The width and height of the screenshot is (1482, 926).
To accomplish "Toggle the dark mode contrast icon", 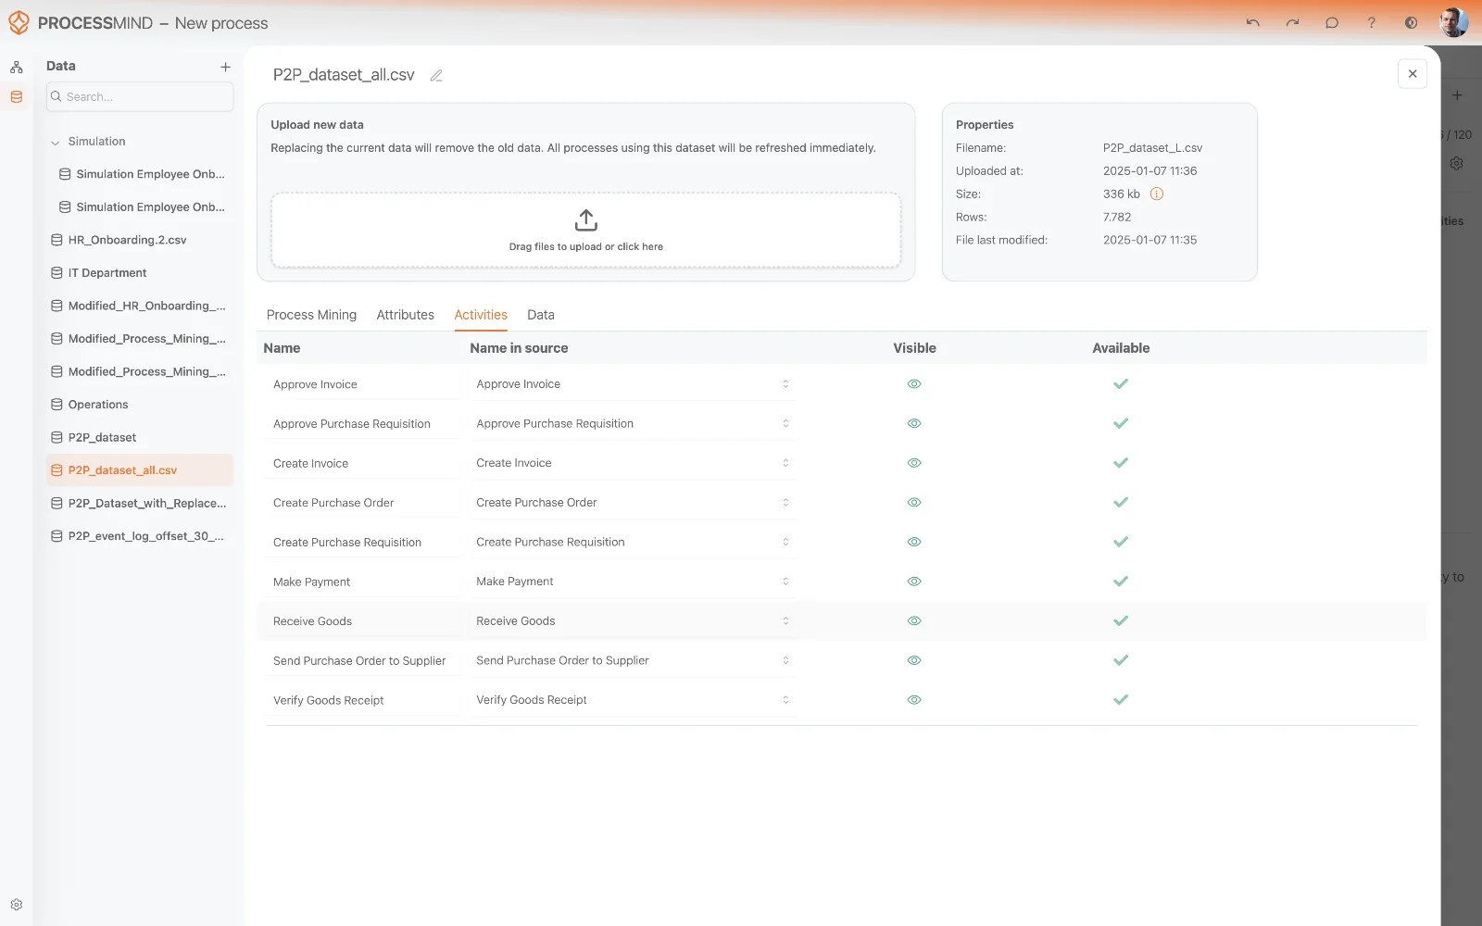I will tap(1411, 23).
